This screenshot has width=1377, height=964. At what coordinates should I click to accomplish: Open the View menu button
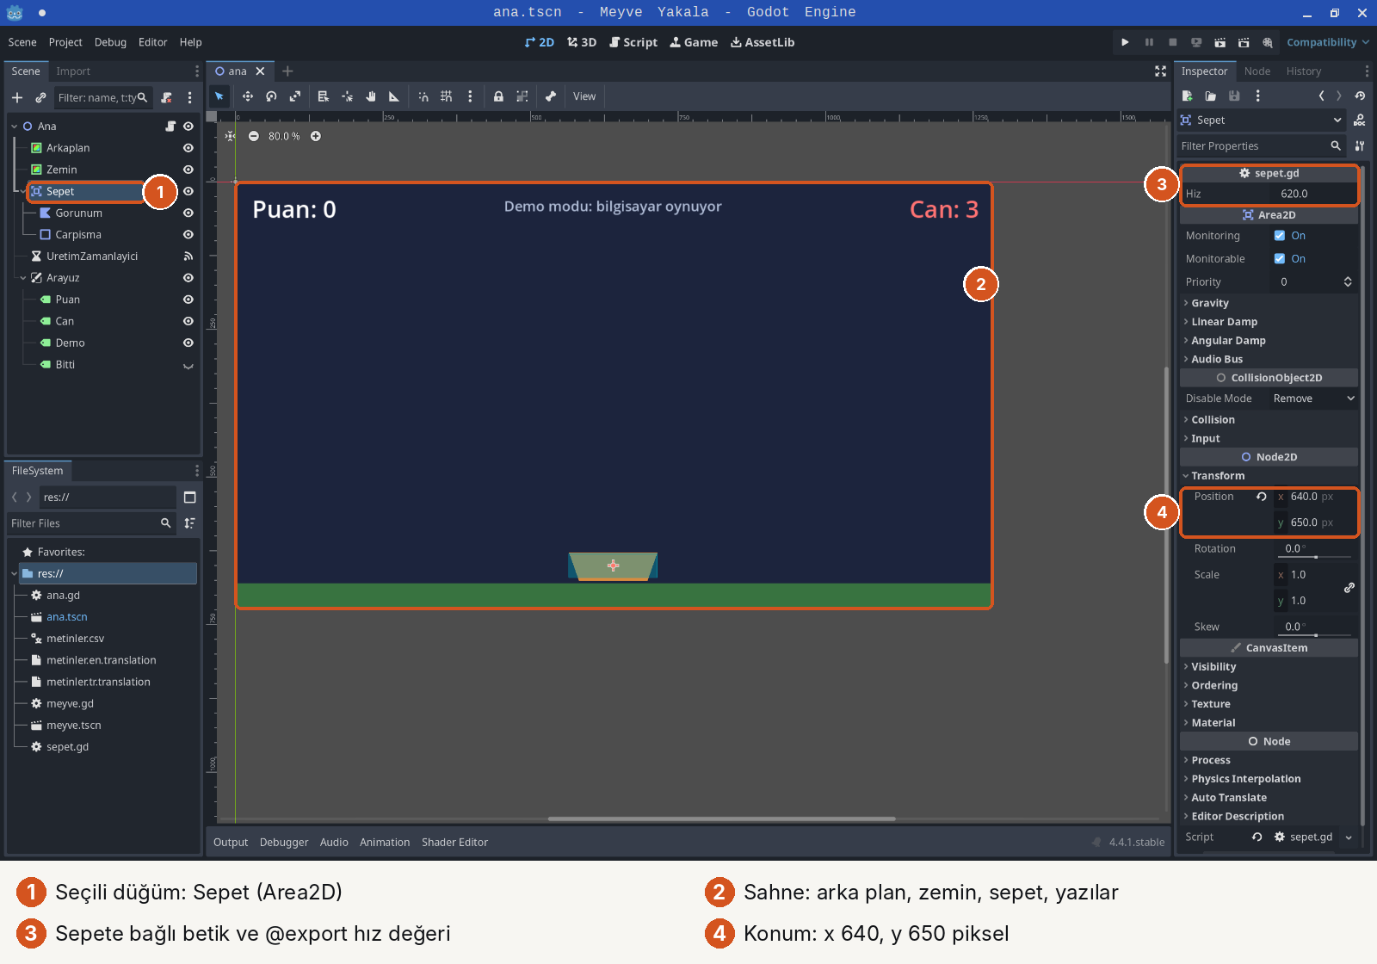(584, 96)
